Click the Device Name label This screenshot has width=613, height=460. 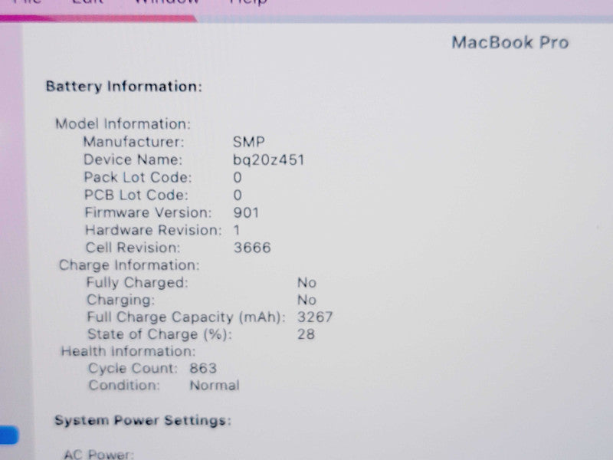pyautogui.click(x=133, y=159)
